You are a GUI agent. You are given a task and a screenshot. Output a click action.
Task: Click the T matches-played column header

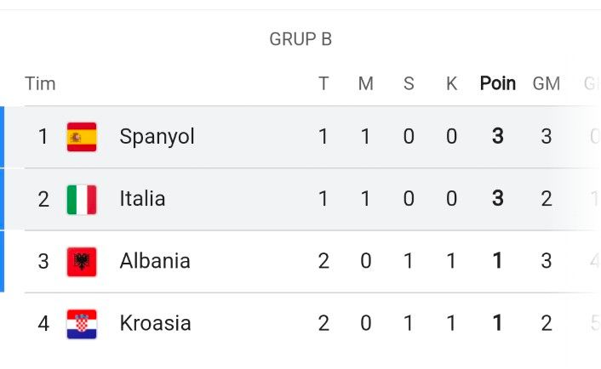tap(323, 83)
